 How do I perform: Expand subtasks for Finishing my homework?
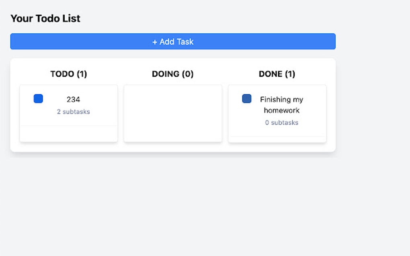pyautogui.click(x=281, y=122)
